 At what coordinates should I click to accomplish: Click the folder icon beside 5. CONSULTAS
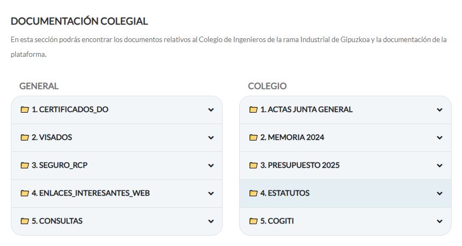pos(25,221)
